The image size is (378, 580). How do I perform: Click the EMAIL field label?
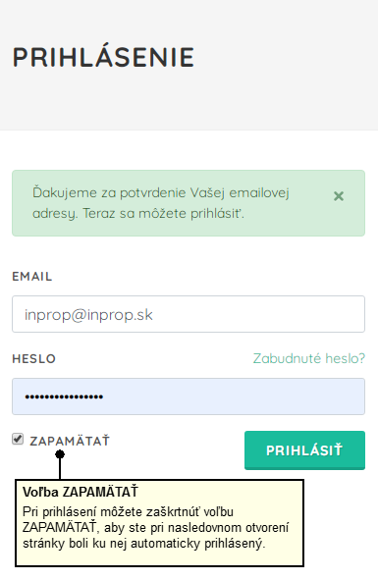pyautogui.click(x=32, y=277)
